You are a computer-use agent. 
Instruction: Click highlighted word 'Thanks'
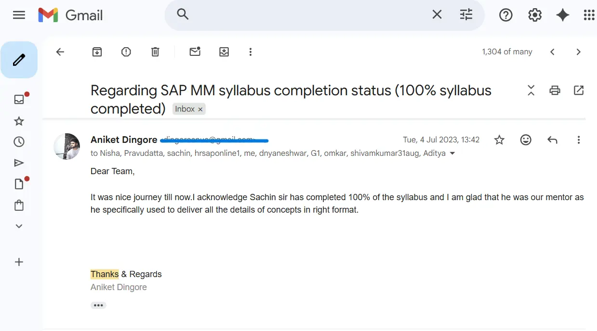pos(105,274)
